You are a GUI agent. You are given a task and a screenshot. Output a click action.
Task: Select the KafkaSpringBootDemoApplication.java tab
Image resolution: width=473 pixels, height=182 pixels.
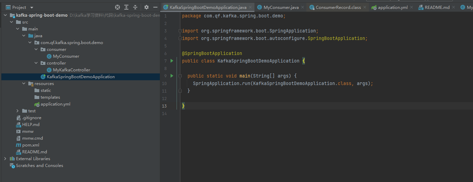208,7
